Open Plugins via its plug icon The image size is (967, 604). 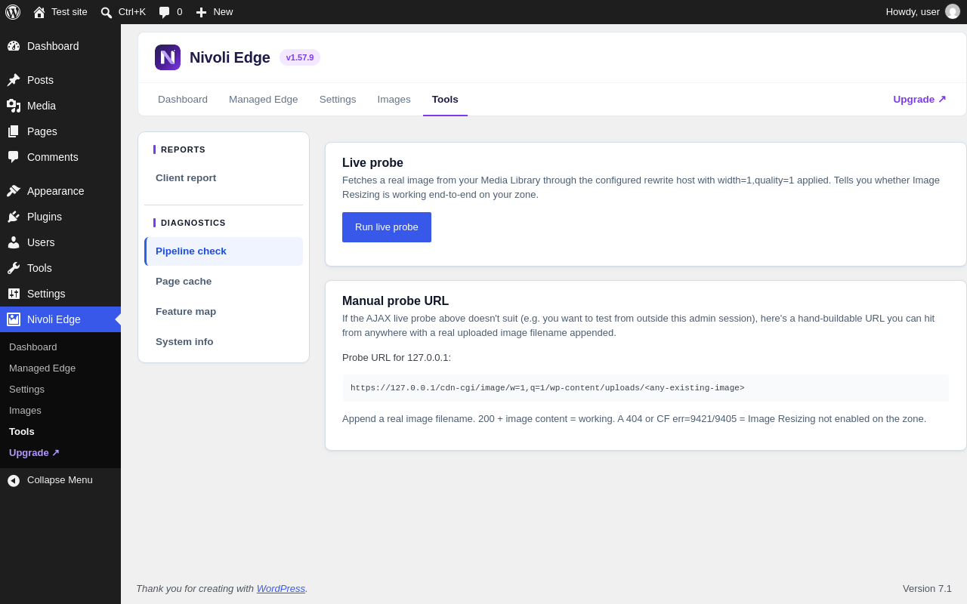14,217
